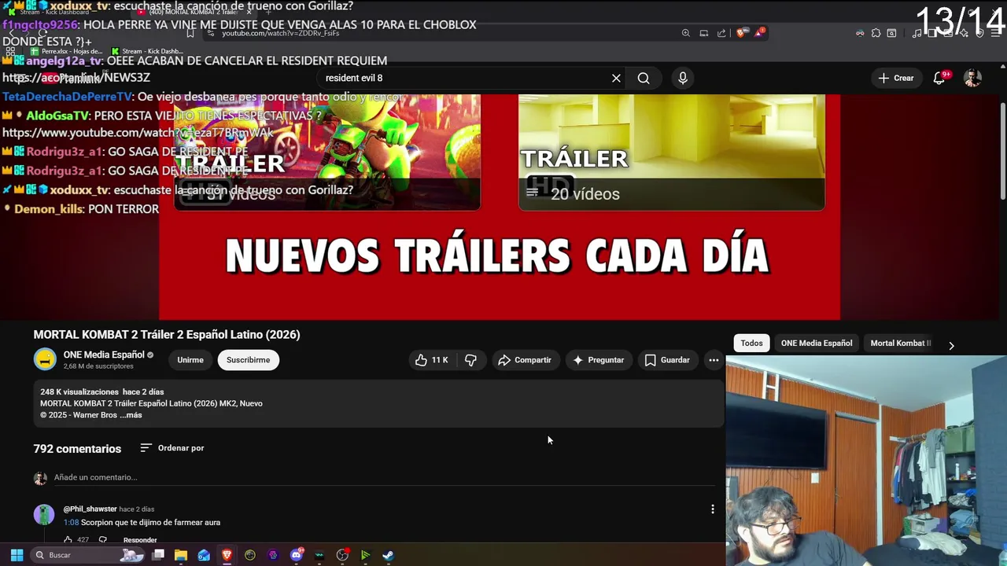1007x566 pixels.
Task: Click the YouTube search magnifier button
Action: tap(644, 78)
